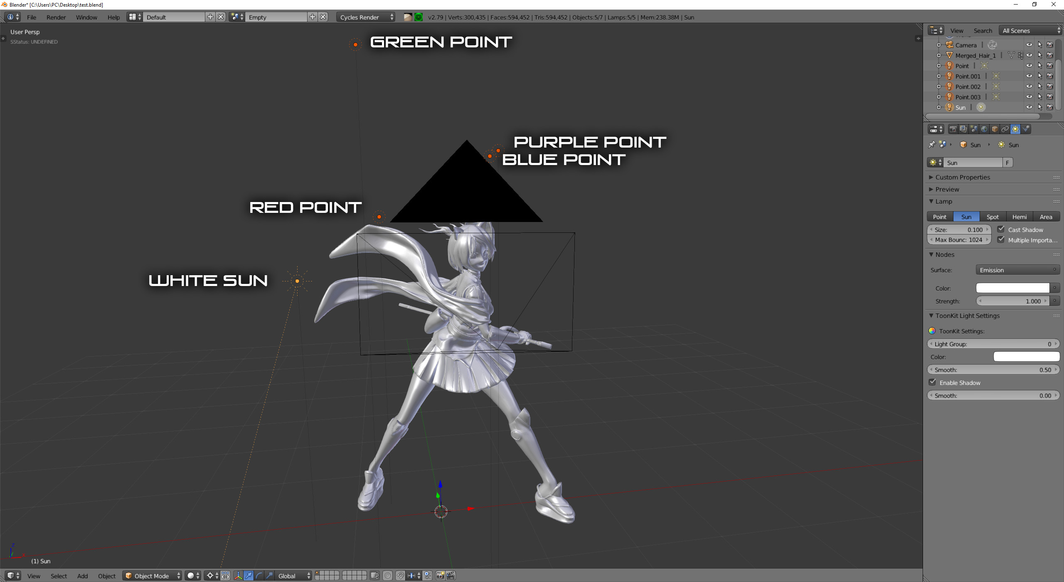Enable the rotation manipulator in the 3D view
The height and width of the screenshot is (582, 1064).
(259, 575)
